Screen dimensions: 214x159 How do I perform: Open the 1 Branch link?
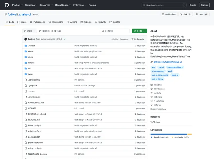coord(44,31)
